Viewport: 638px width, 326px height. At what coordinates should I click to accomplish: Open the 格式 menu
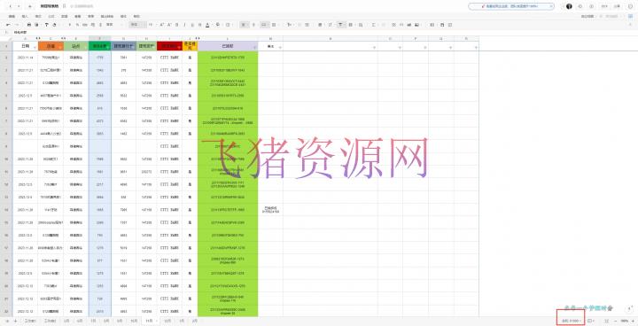[38, 16]
